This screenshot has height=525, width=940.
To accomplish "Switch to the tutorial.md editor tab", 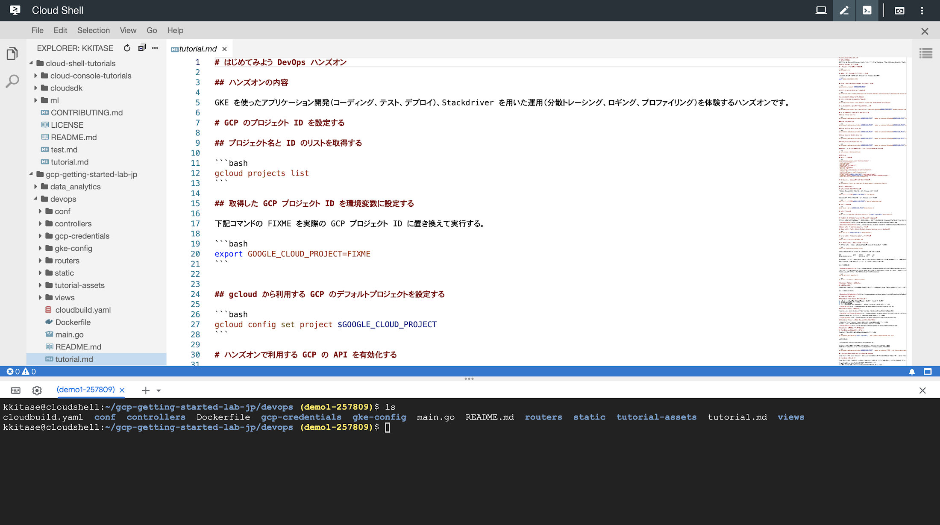I will pyautogui.click(x=197, y=49).
